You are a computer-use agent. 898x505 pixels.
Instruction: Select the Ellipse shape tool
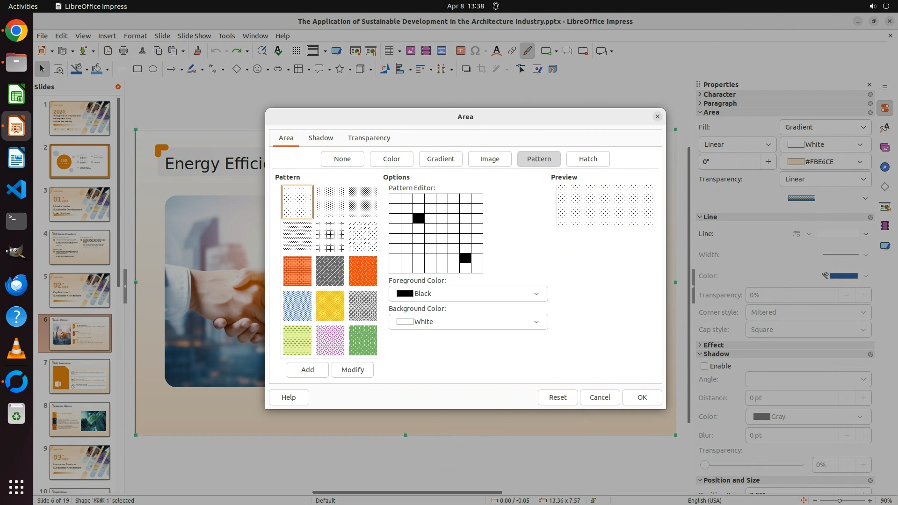[153, 69]
